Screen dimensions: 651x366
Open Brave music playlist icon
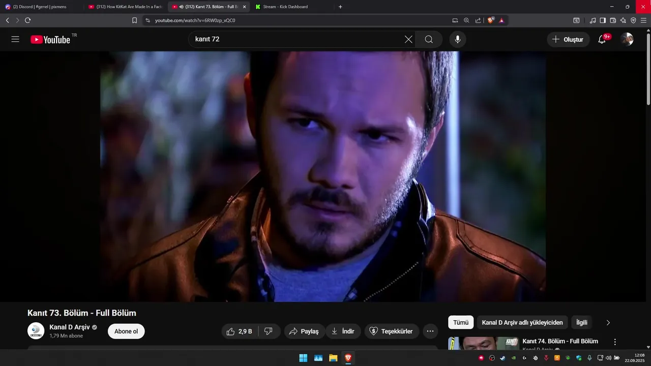pyautogui.click(x=593, y=20)
